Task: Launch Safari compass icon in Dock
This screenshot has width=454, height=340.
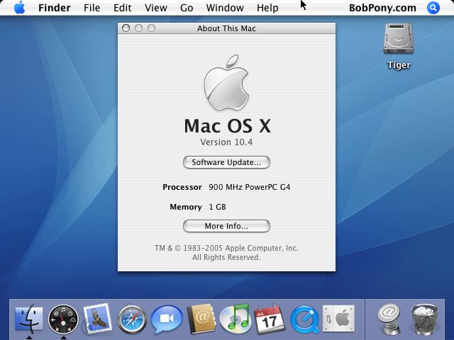Action: (132, 319)
